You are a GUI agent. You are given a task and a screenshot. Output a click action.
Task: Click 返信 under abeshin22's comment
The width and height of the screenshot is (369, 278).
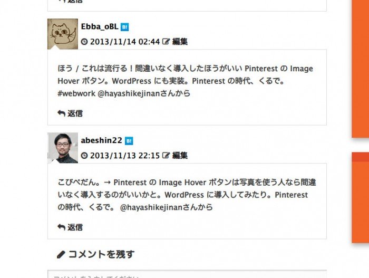[75, 227]
